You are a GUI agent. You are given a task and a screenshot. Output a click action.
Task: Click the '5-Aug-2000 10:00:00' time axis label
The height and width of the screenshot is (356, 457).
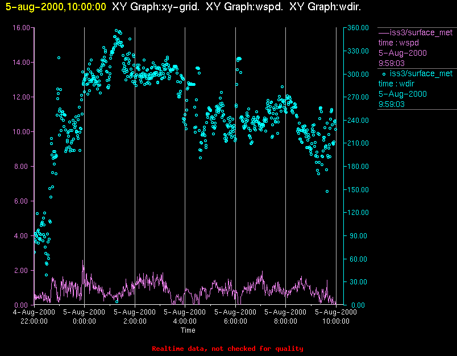click(336, 317)
